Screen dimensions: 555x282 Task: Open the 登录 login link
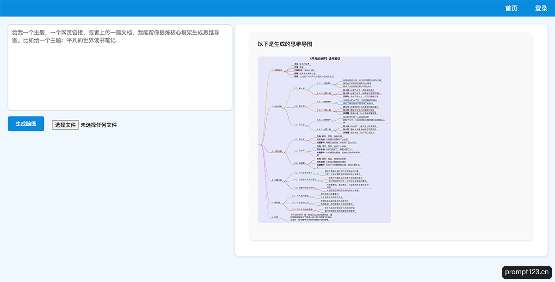pos(541,8)
